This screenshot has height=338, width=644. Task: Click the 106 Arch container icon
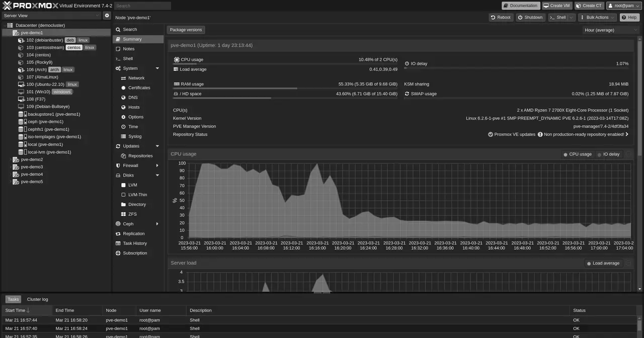(x=21, y=70)
